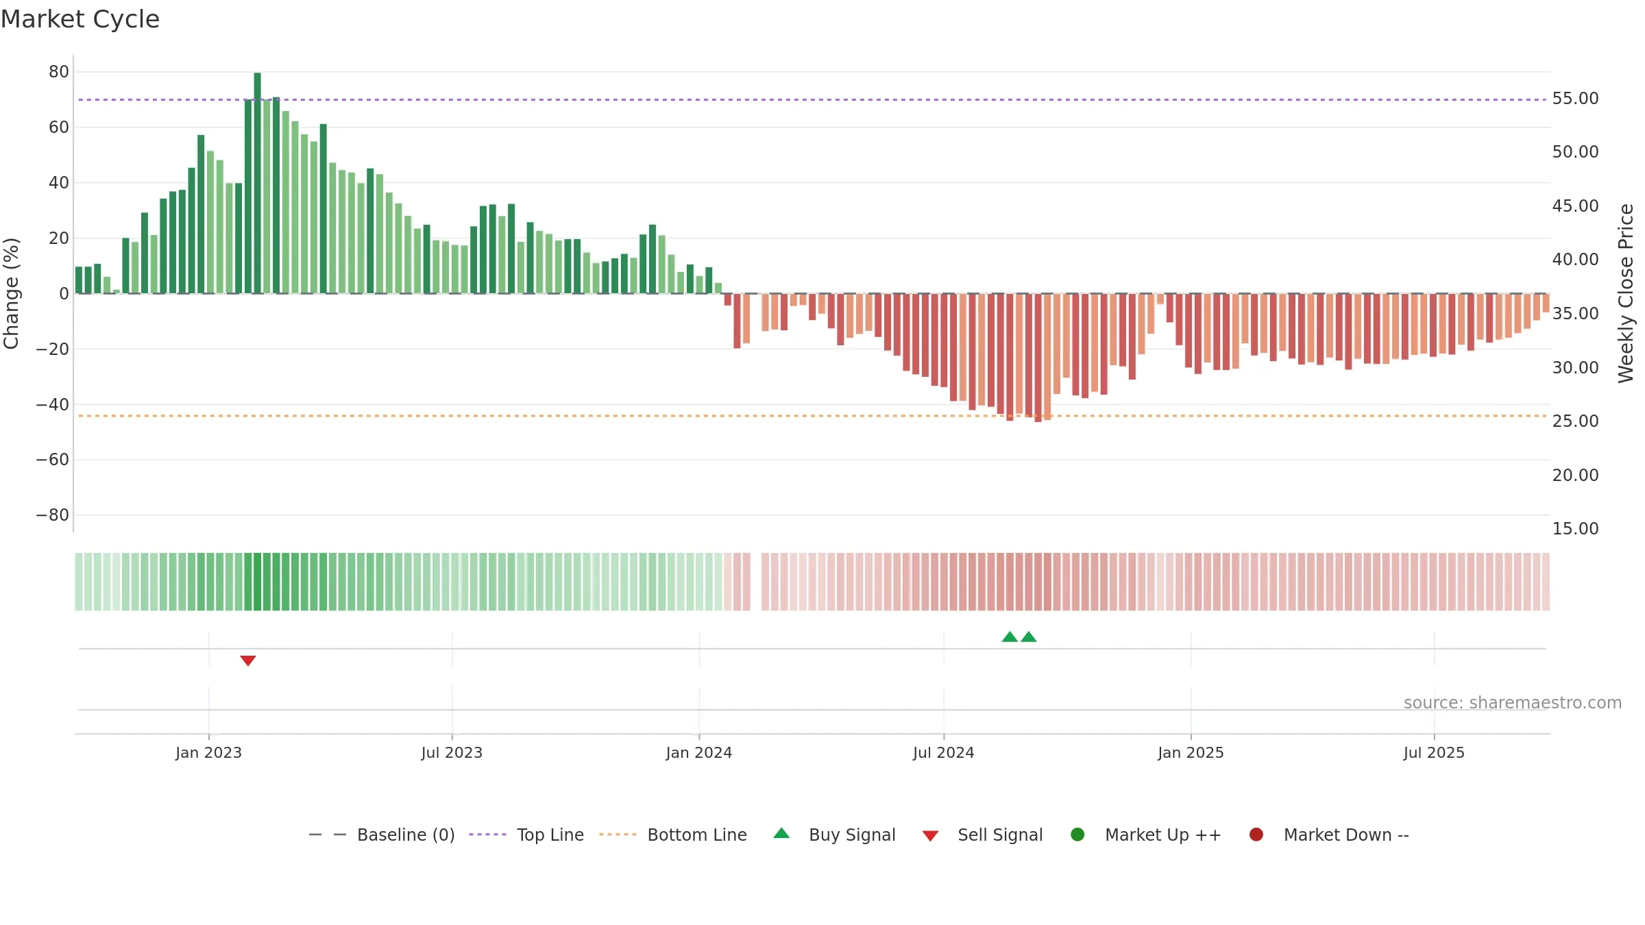Click the 25.00 price axis value
1645x925 pixels.
point(1575,421)
